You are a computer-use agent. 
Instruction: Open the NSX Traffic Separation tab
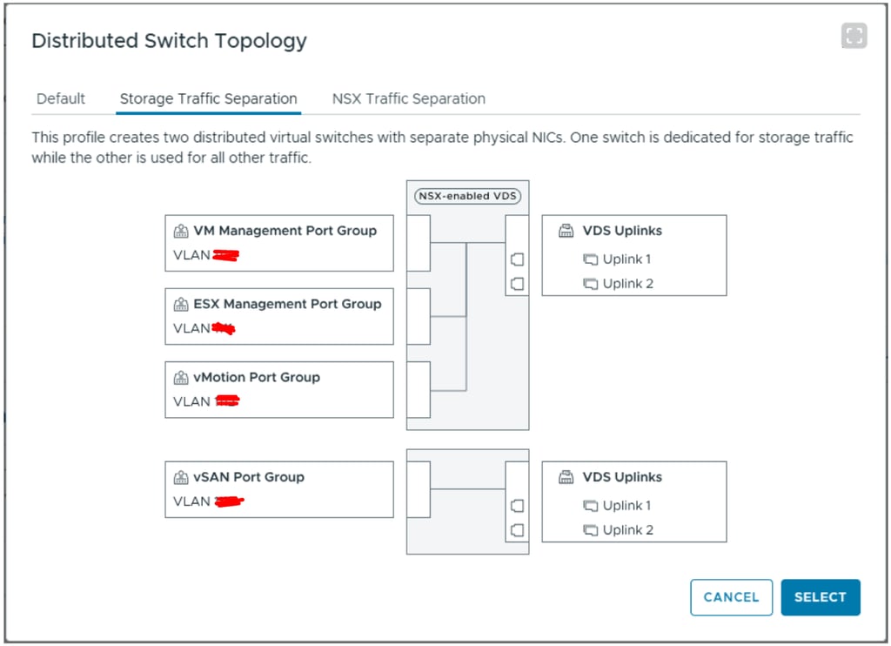click(408, 99)
